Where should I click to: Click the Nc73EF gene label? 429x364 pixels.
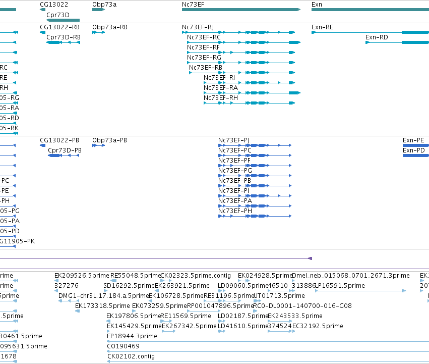tap(193, 5)
